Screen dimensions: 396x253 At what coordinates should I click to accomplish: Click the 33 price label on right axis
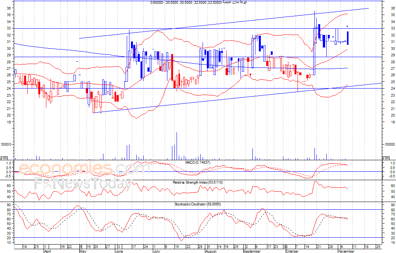[x=393, y=28]
